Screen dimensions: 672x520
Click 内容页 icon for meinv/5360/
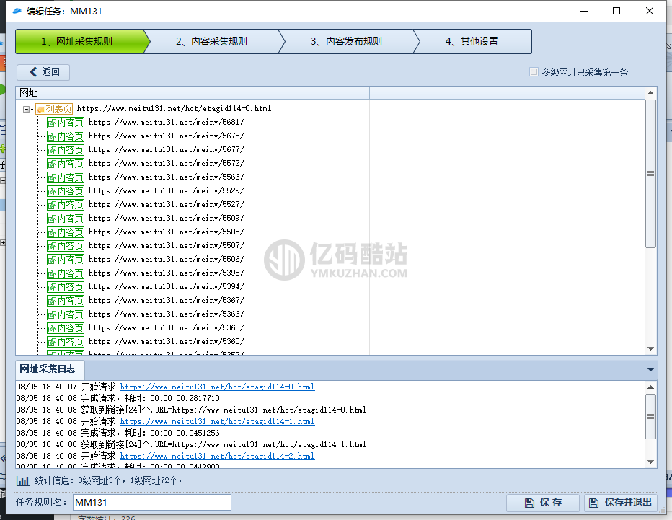[66, 342]
